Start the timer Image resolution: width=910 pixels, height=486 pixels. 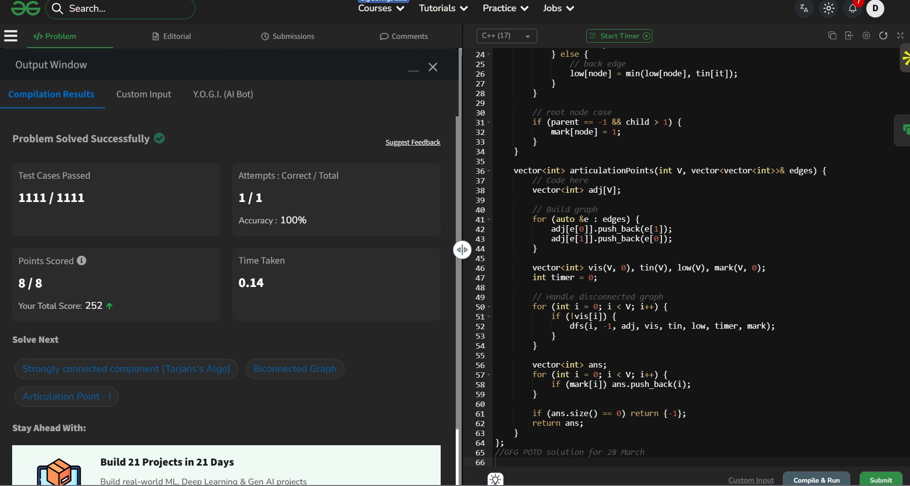click(x=619, y=36)
